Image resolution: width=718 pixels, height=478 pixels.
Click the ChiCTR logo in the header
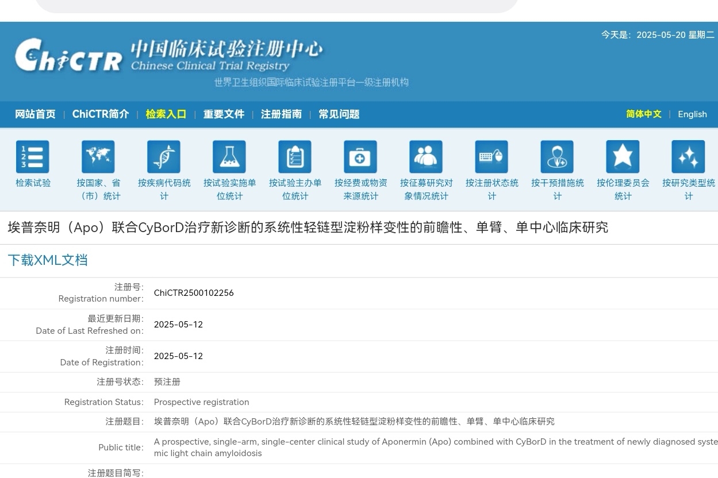[x=68, y=55]
